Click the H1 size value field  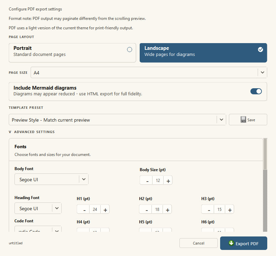95,209
